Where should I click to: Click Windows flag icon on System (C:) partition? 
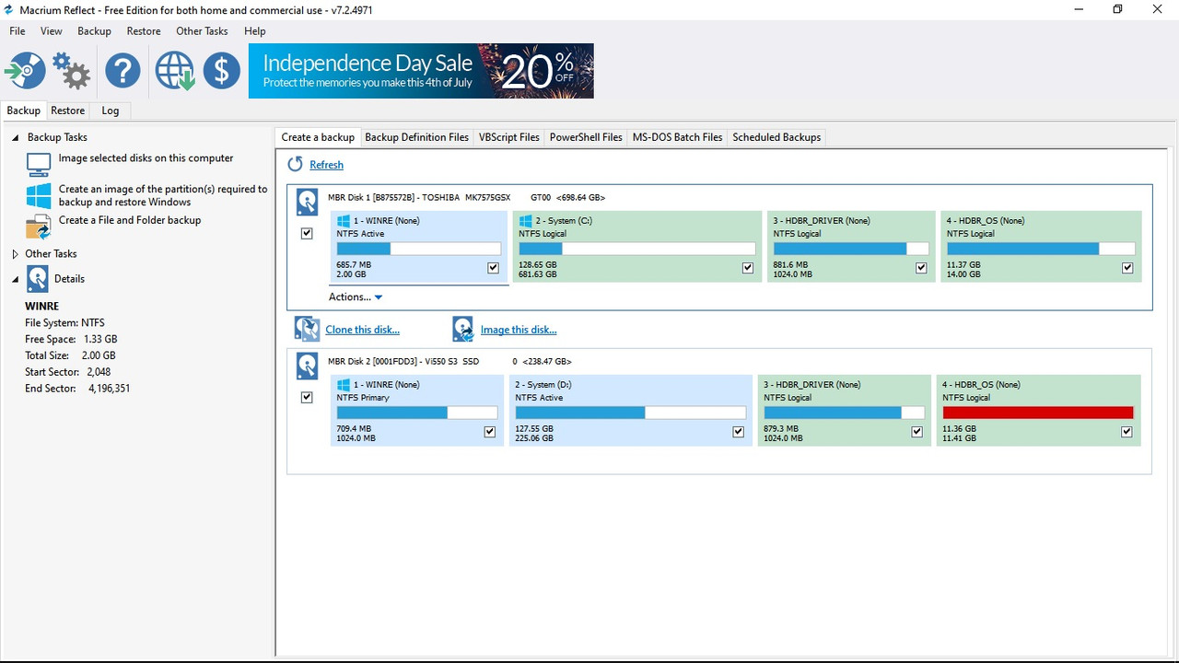[x=526, y=221]
